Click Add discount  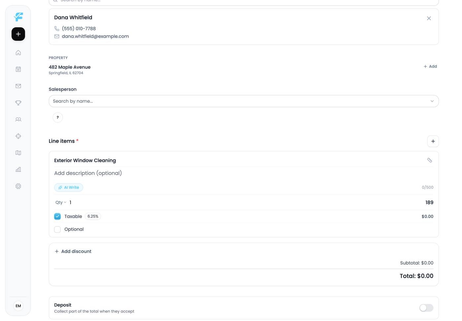[73, 251]
